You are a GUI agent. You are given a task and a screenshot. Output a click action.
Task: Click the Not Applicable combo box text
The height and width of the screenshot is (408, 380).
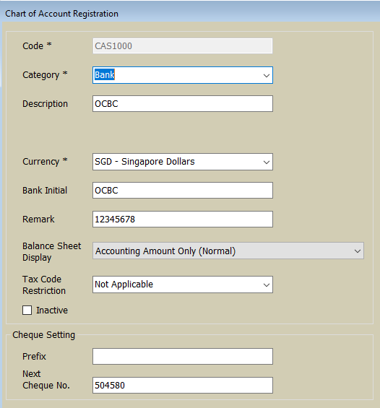coord(124,285)
